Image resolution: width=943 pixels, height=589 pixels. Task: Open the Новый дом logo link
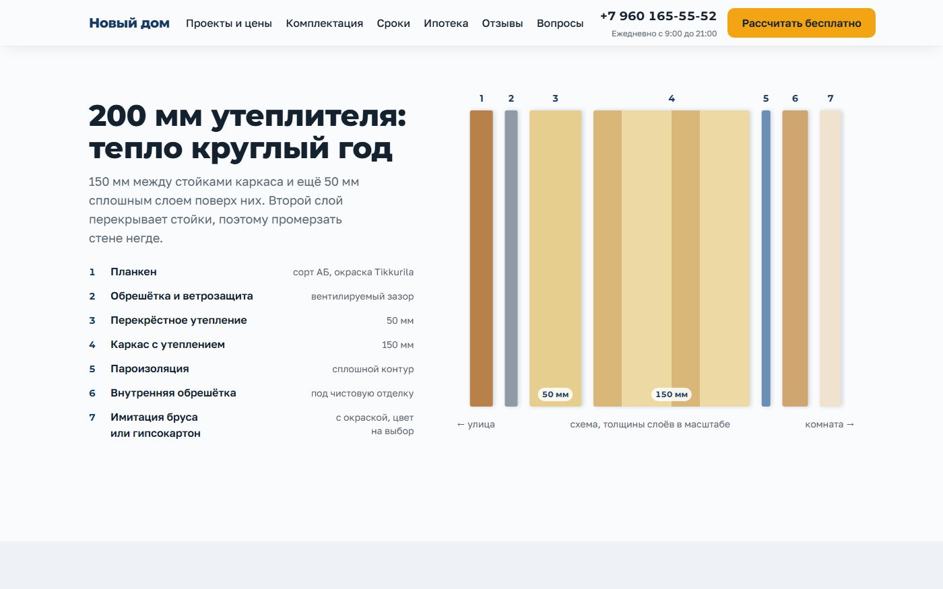129,23
